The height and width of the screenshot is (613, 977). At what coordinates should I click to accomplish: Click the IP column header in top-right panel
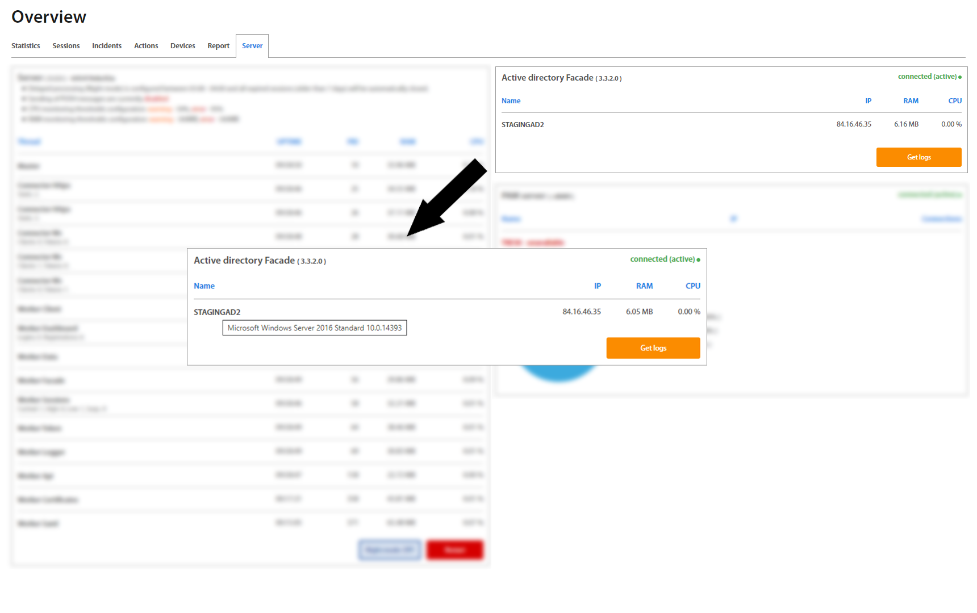pos(868,101)
